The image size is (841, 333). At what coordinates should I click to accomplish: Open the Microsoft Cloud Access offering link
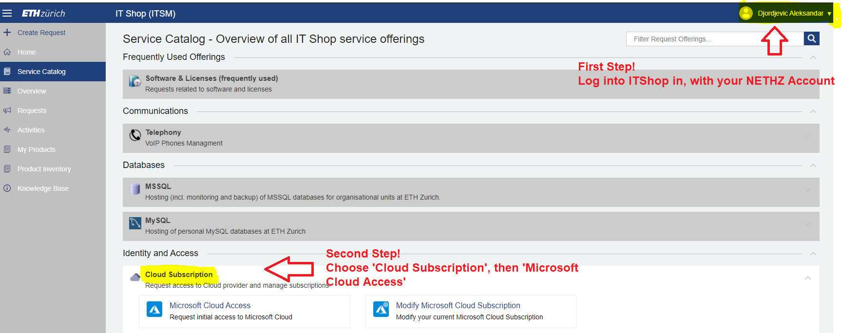210,305
